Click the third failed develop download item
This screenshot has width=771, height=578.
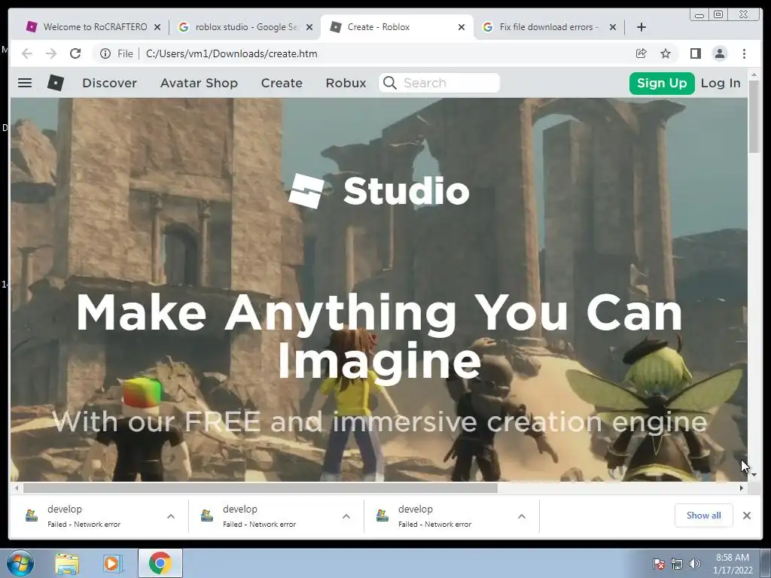(x=452, y=516)
